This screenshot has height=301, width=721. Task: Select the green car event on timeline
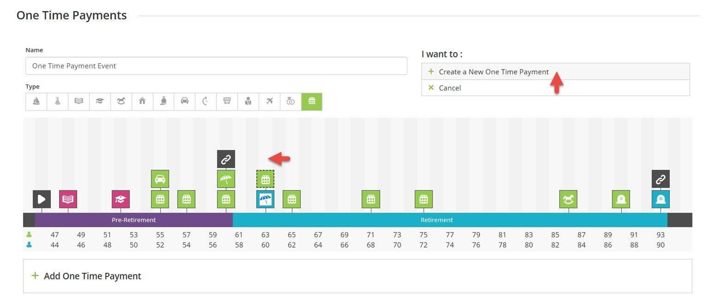click(160, 179)
